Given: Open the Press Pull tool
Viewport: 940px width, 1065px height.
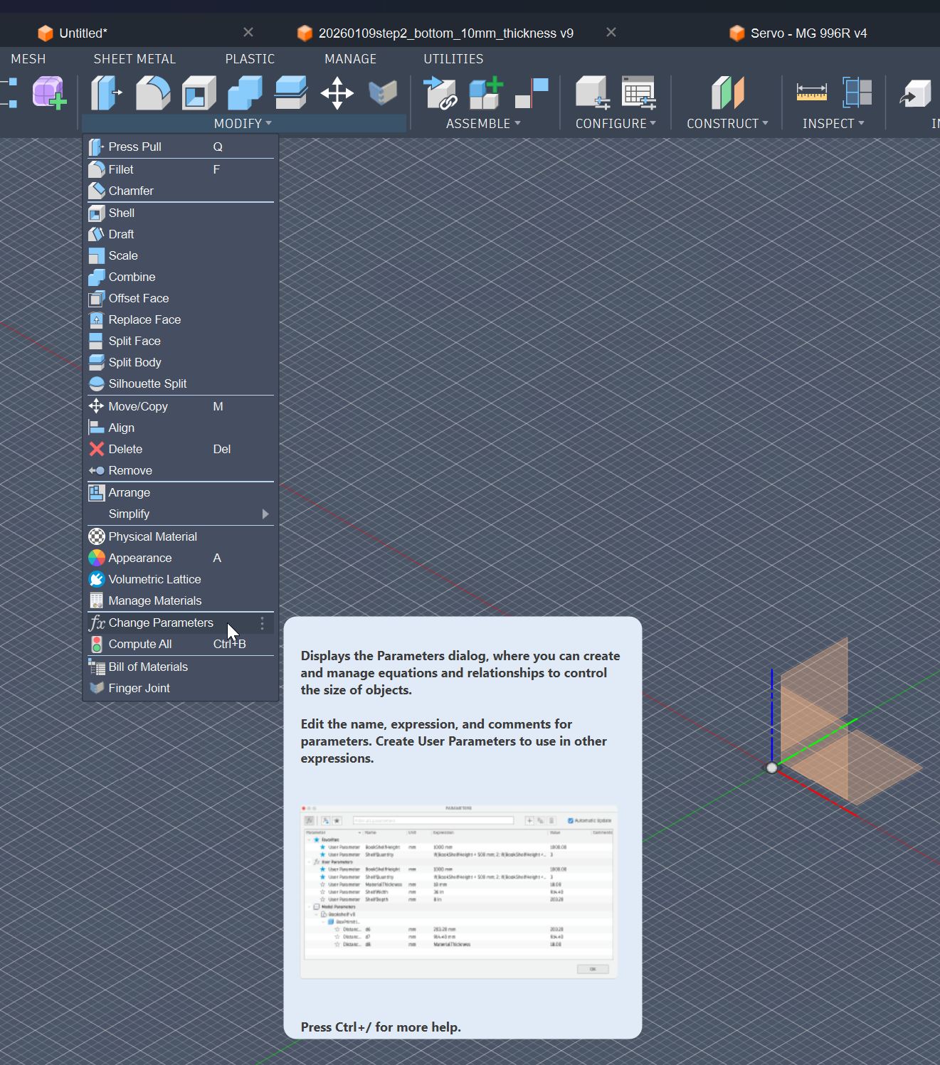Looking at the screenshot, I should tap(135, 147).
